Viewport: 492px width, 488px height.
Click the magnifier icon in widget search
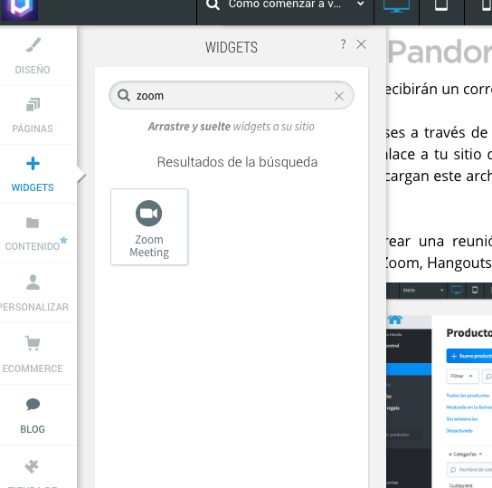[x=124, y=95]
